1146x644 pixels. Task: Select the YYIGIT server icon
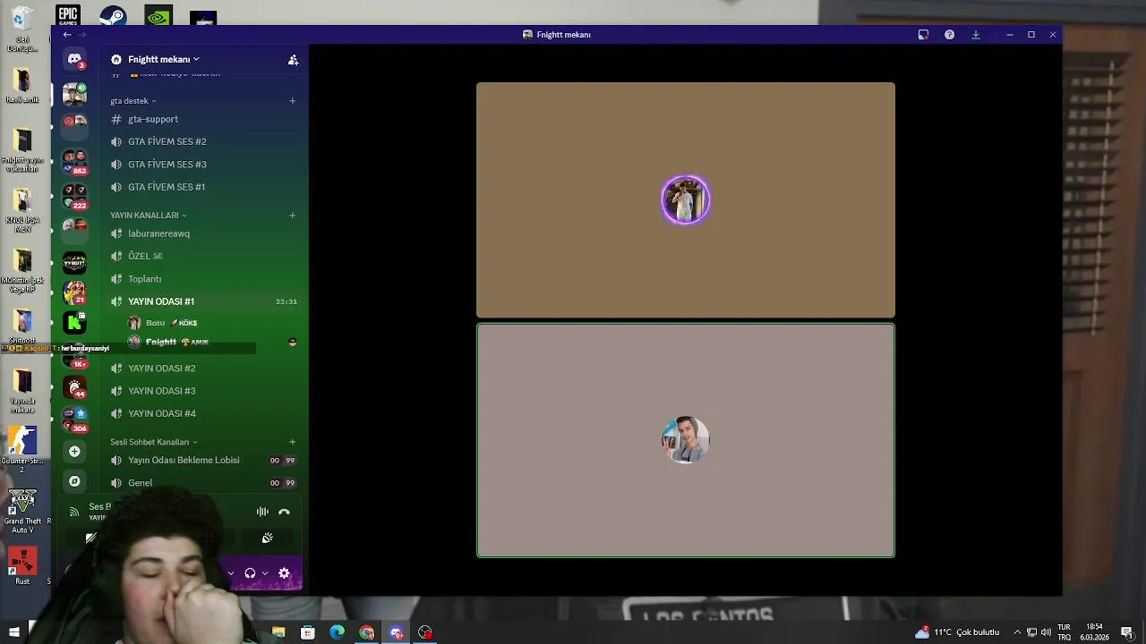click(x=74, y=262)
